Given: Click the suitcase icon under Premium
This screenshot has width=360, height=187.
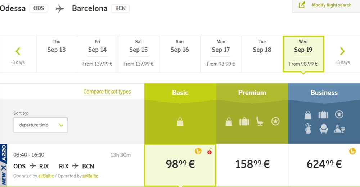Looking at the screenshot, I should [x=244, y=122].
